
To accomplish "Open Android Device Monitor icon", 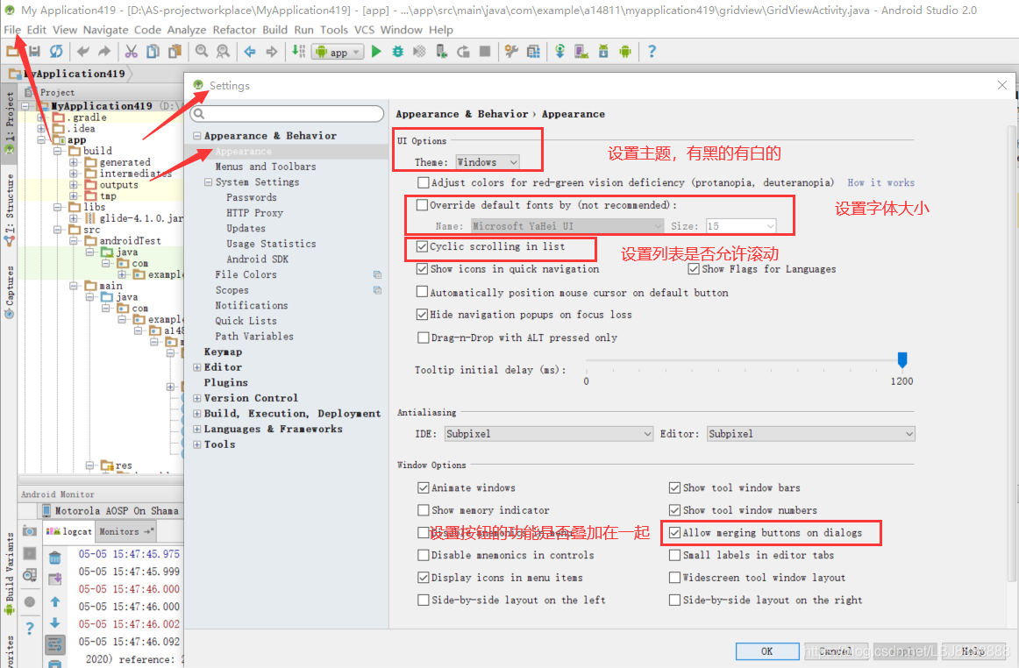I will click(x=625, y=52).
